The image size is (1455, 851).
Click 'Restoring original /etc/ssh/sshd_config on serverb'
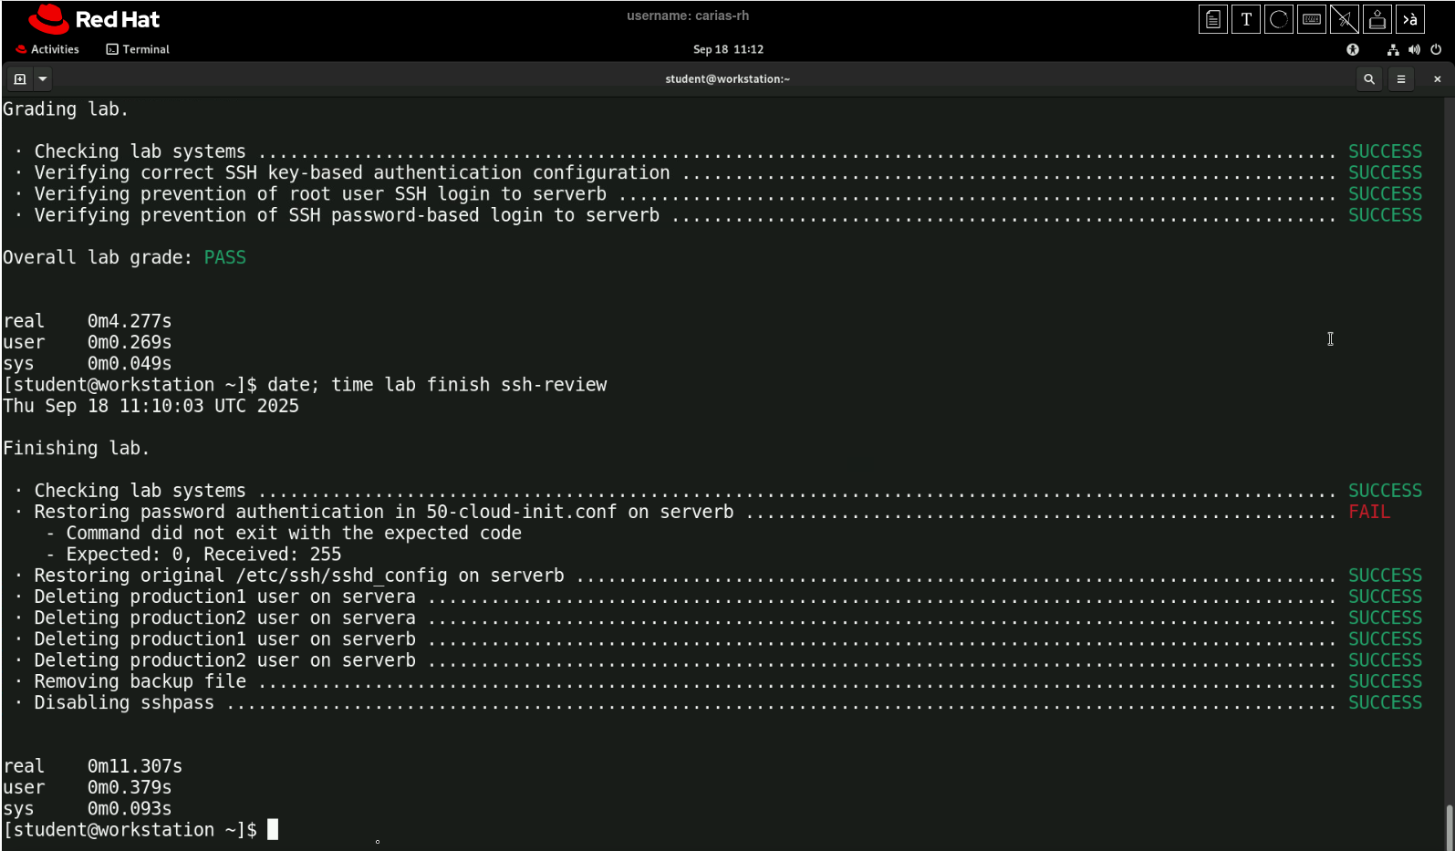[299, 576]
